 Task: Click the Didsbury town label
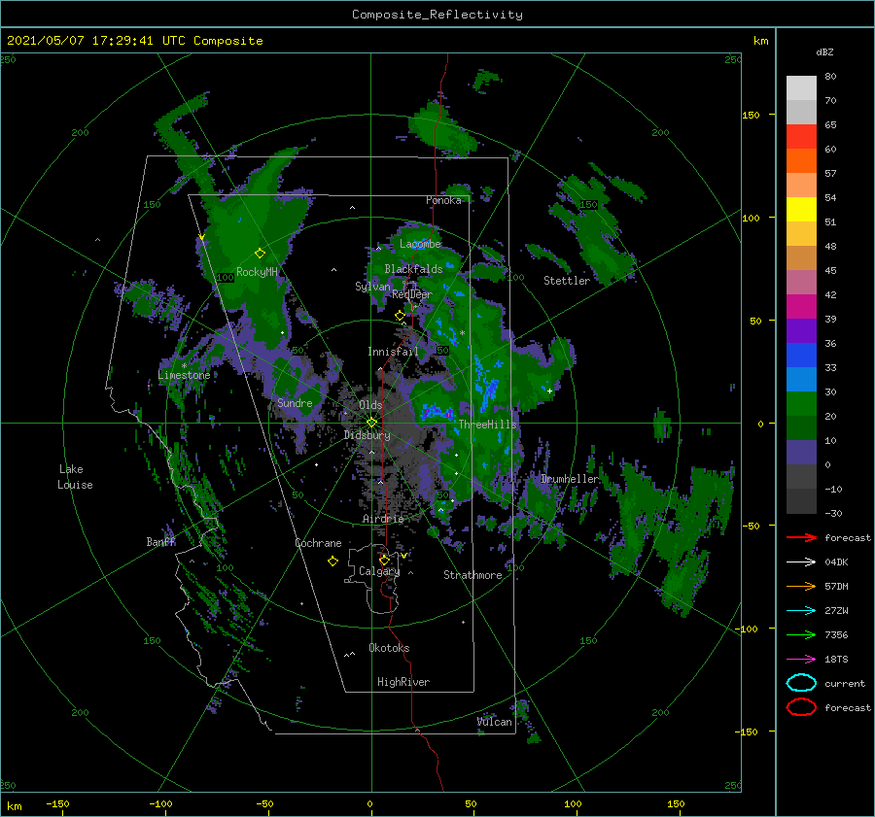click(x=367, y=435)
